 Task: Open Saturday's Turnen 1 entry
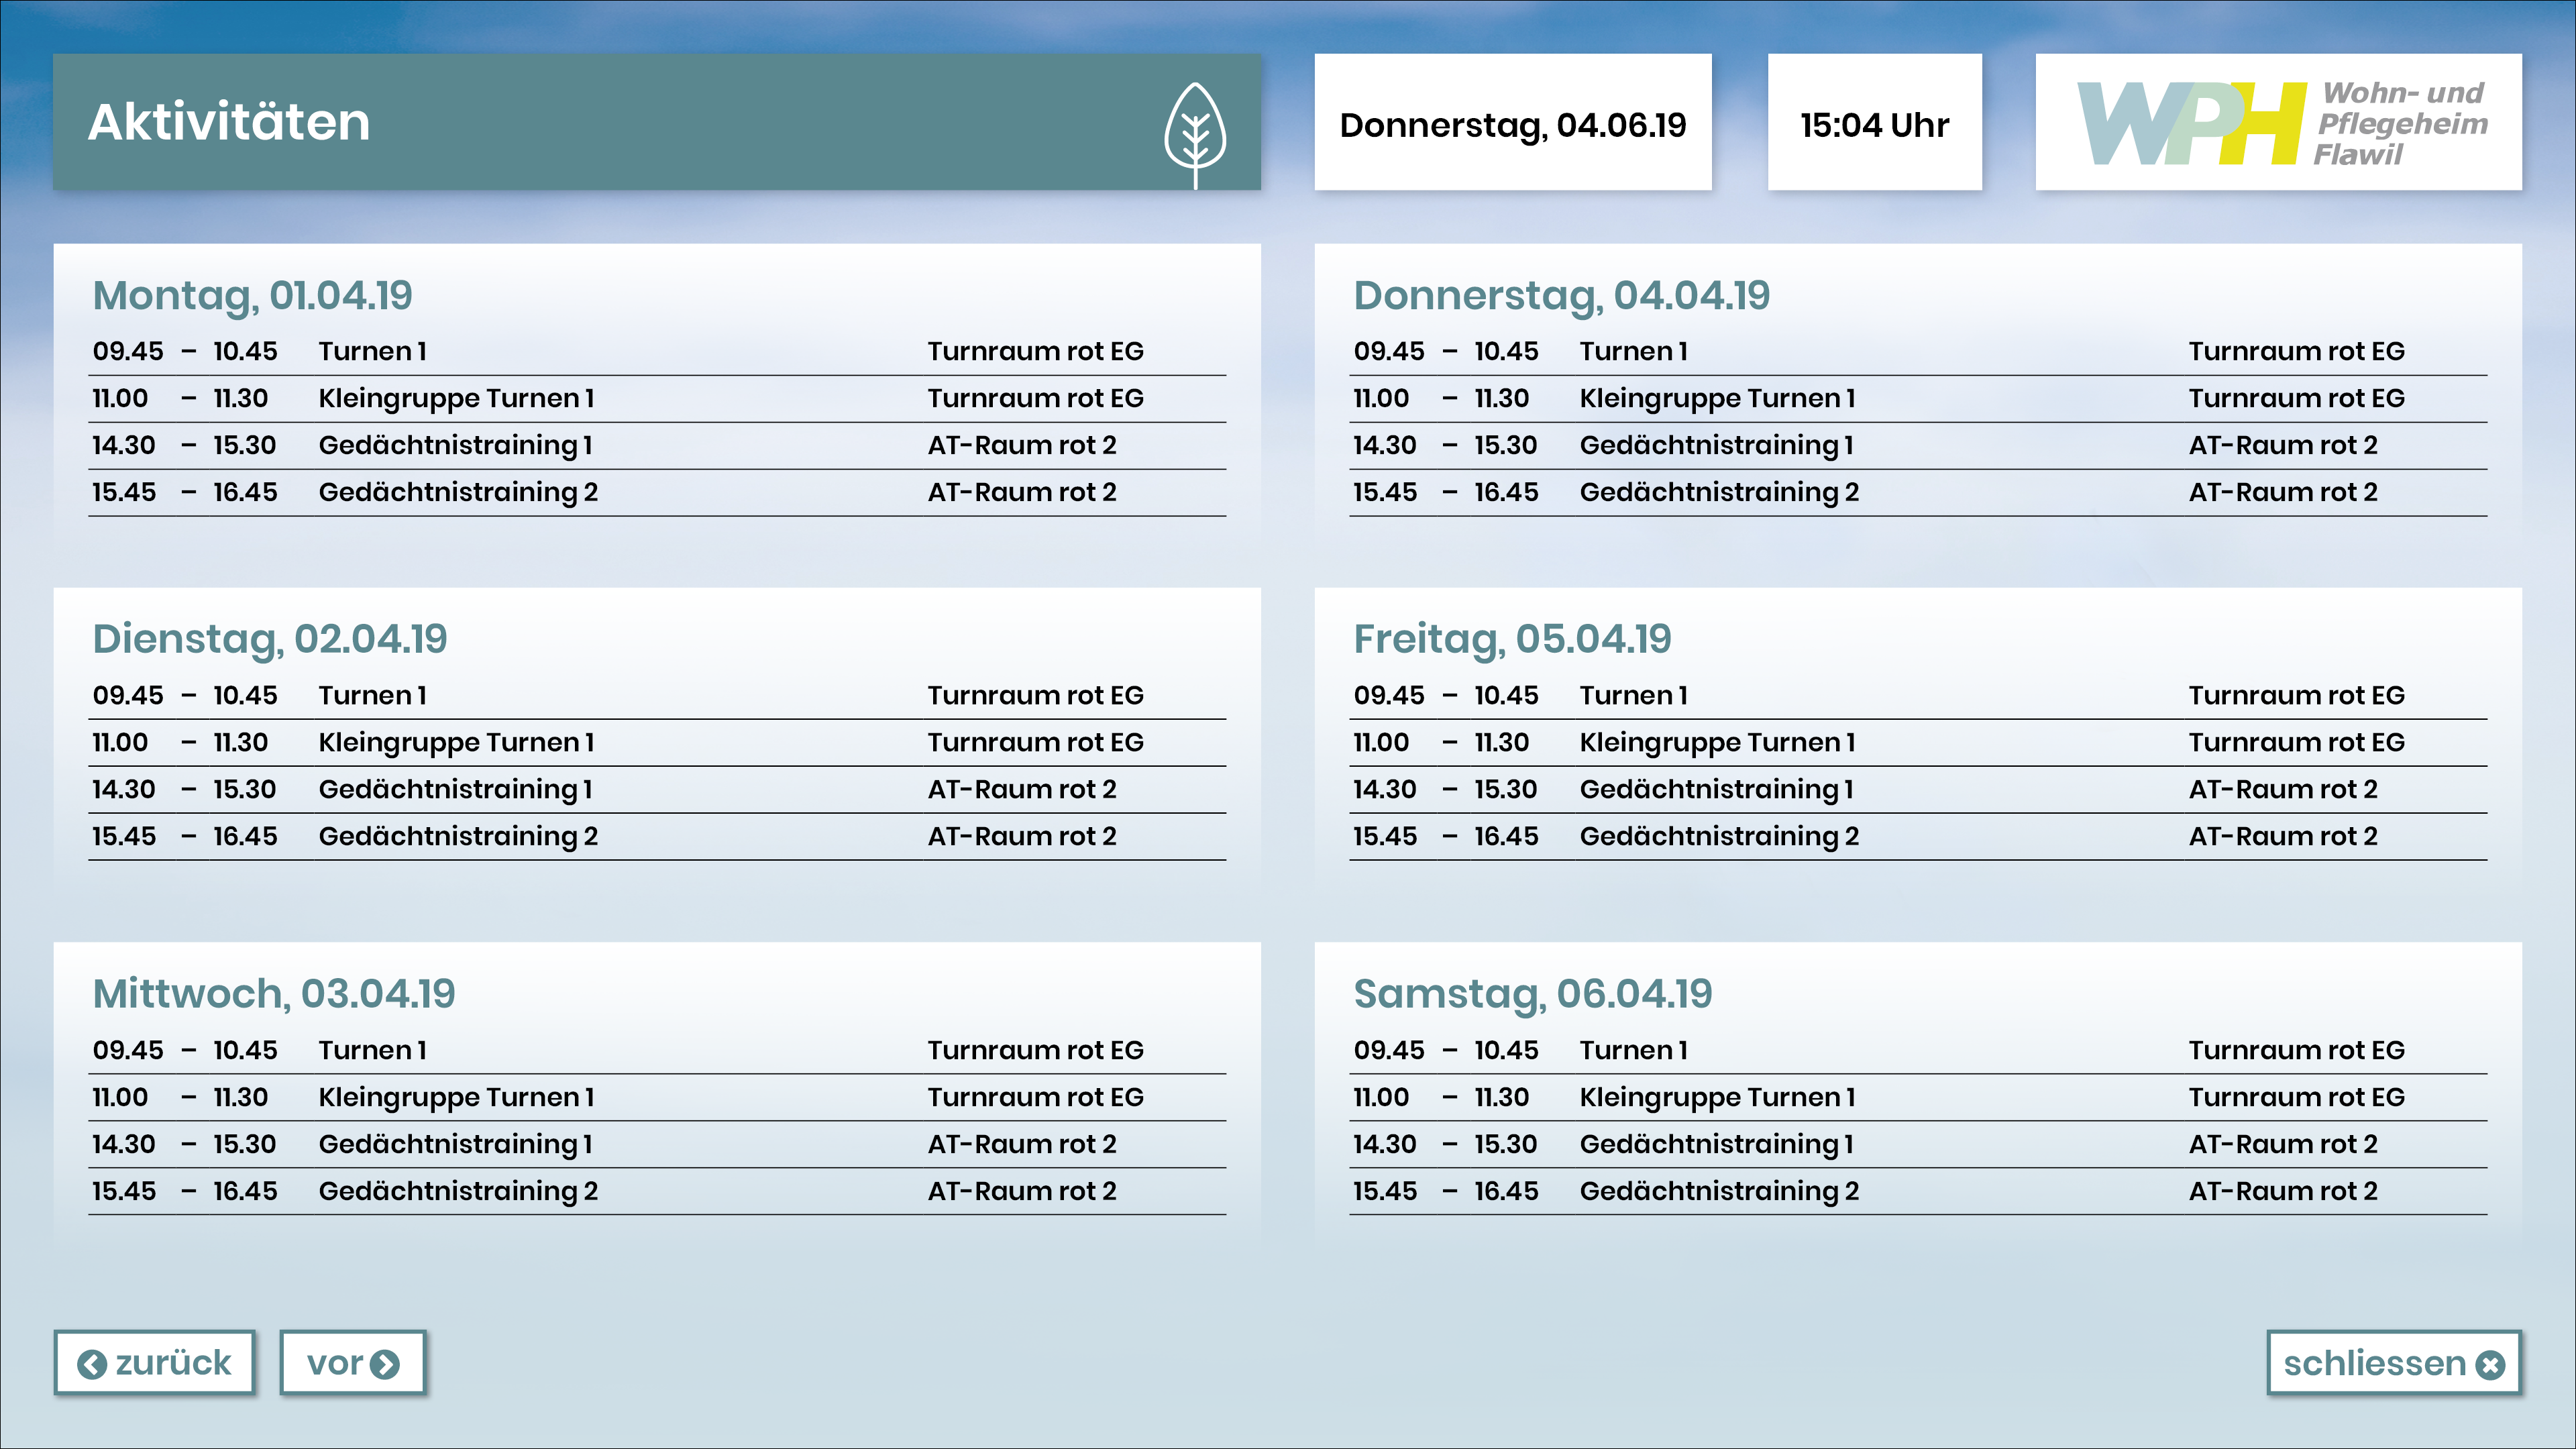(1633, 1050)
